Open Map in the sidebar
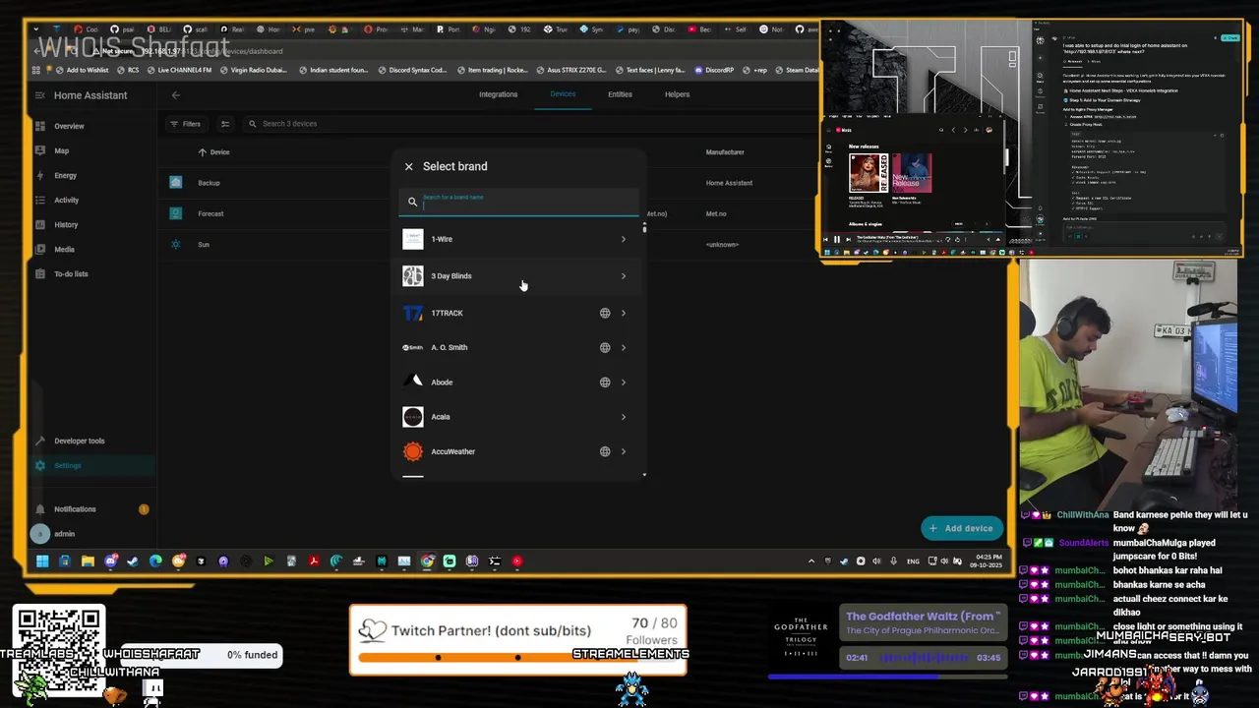This screenshot has height=708, width=1259. pyautogui.click(x=92, y=150)
